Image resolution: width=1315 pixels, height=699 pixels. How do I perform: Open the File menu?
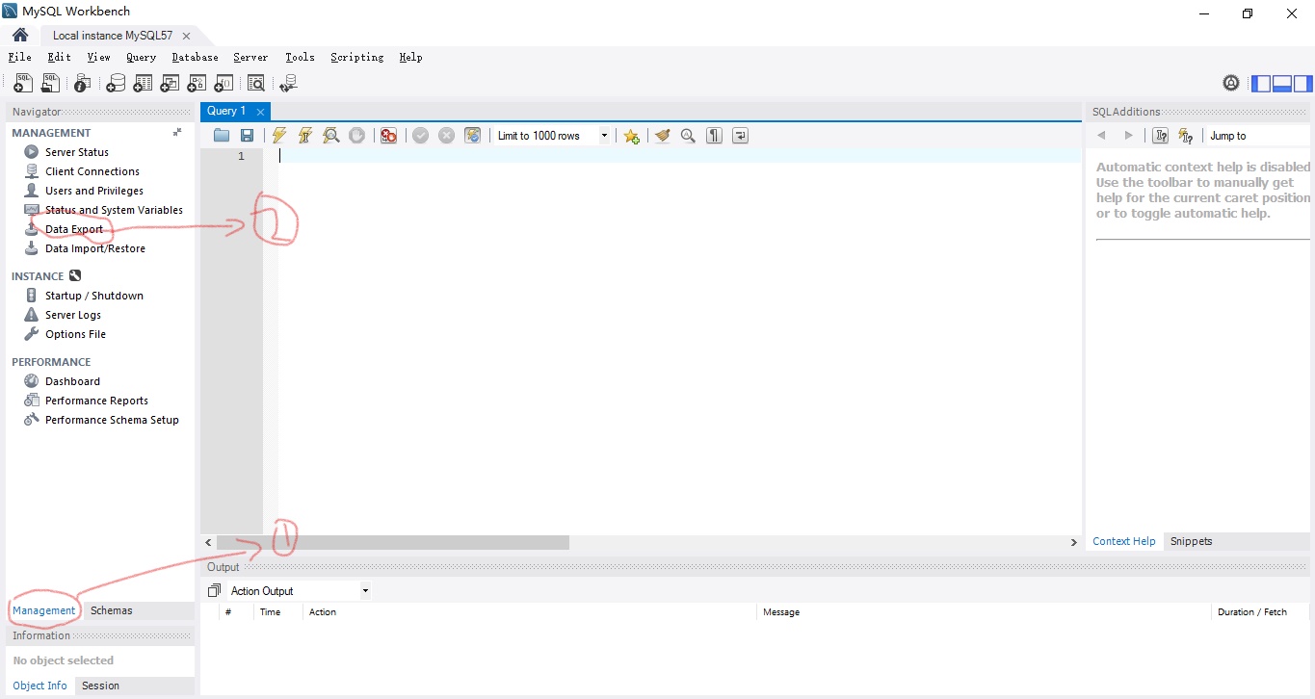(x=19, y=58)
